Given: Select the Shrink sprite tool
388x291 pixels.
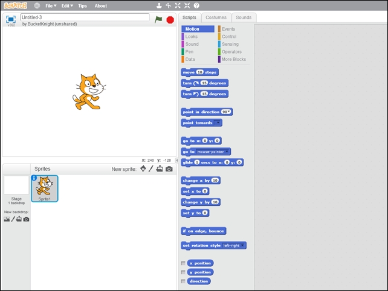Looking at the screenshot, I should [x=187, y=5].
